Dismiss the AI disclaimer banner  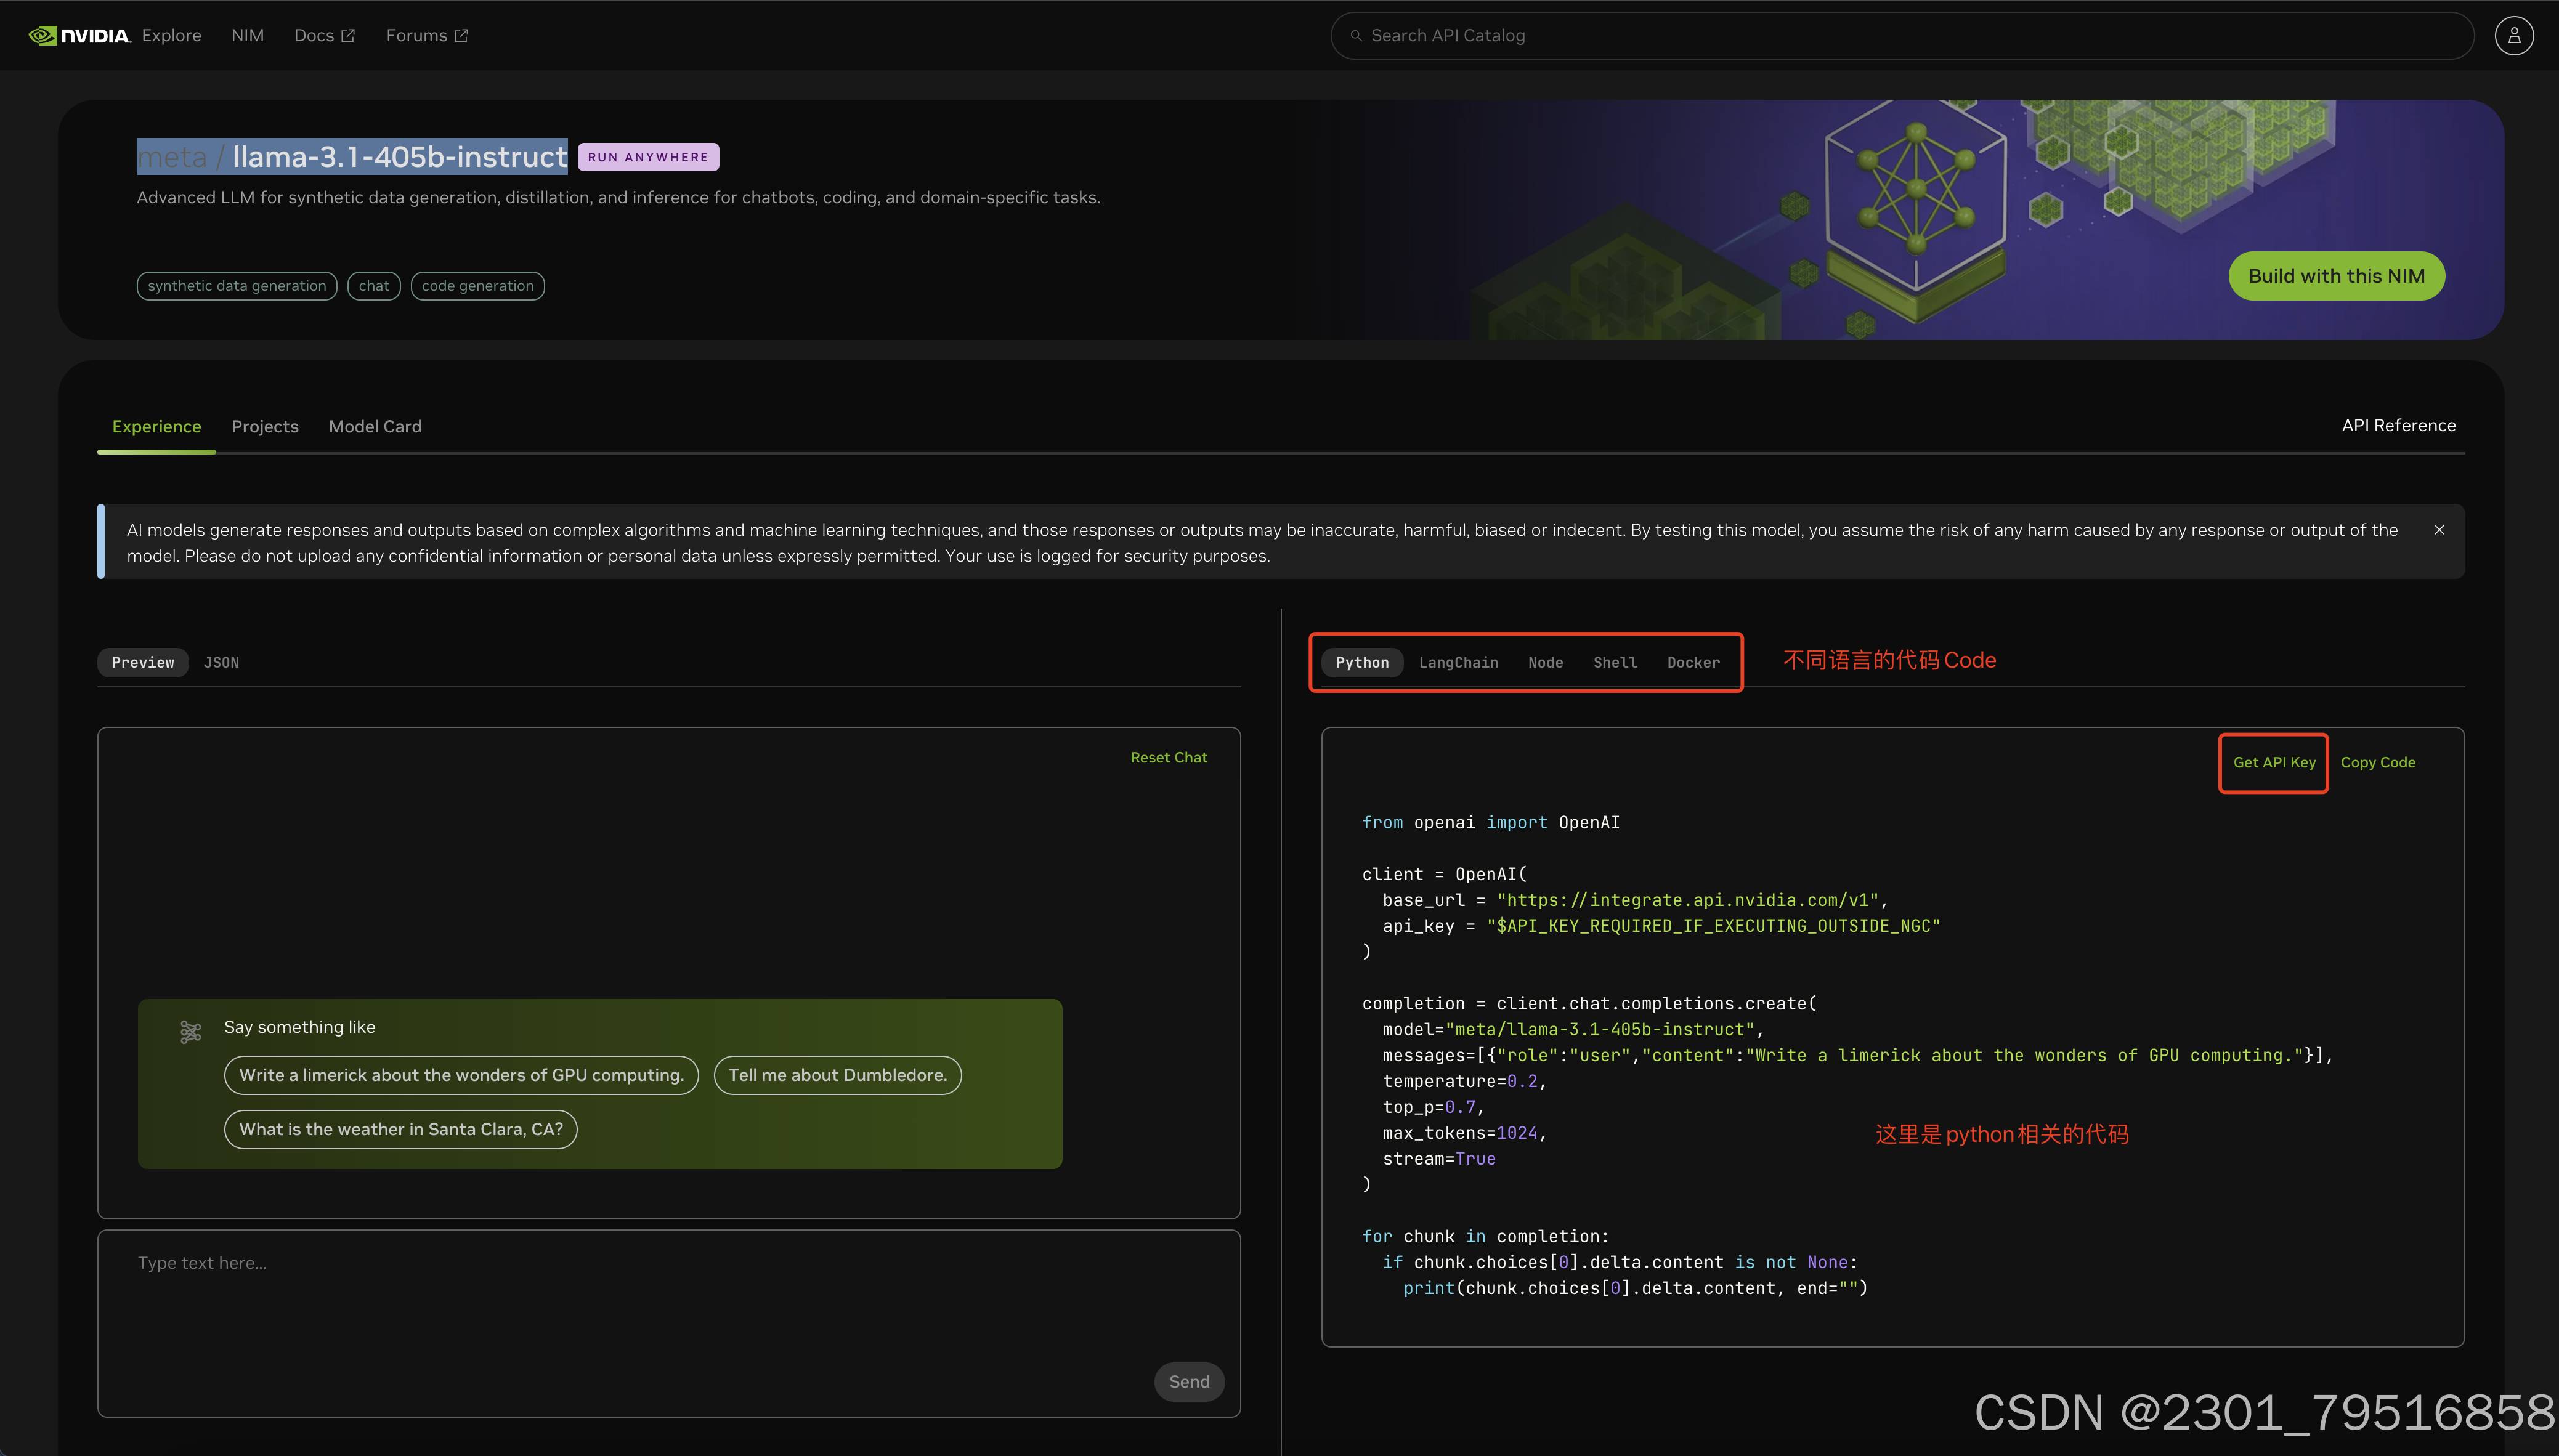(2439, 530)
